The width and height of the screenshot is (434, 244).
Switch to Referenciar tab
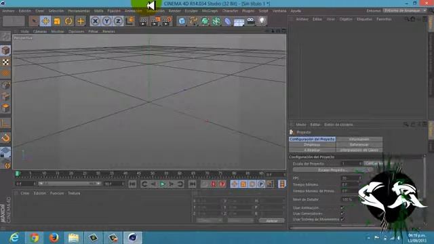pyautogui.click(x=359, y=144)
